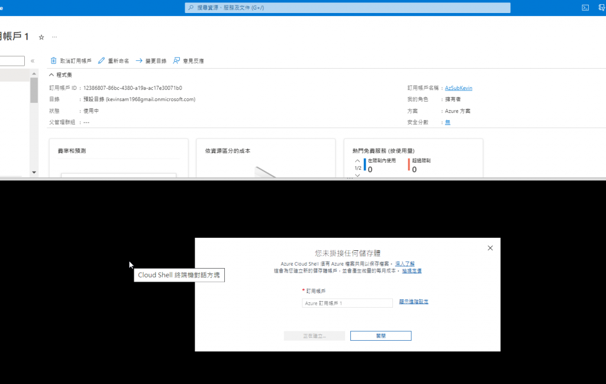This screenshot has width=606, height=384.
Task: Click the 熱門免費服務 card title
Action: 383,151
